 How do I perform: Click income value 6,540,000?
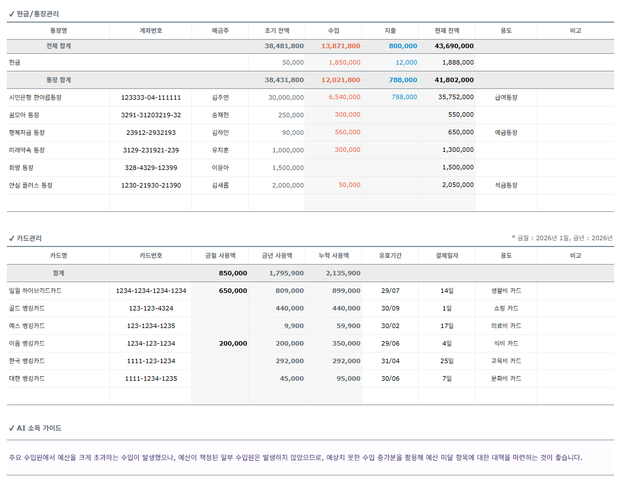344,97
